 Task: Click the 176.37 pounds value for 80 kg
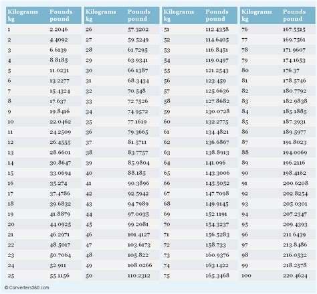[291, 70]
